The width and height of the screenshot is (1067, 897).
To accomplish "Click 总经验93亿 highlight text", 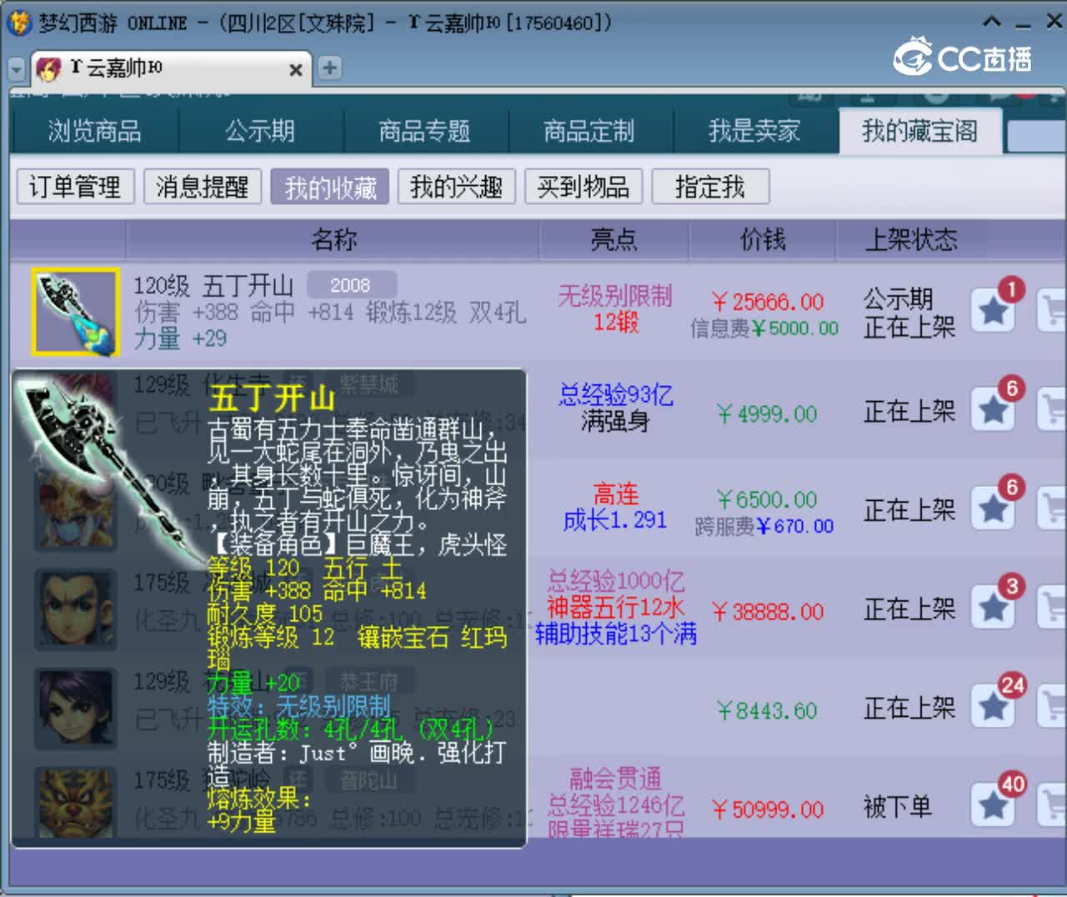I will click(615, 394).
